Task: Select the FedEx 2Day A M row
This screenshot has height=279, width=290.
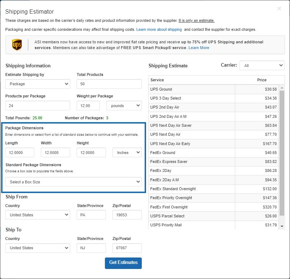Action: [x=213, y=180]
